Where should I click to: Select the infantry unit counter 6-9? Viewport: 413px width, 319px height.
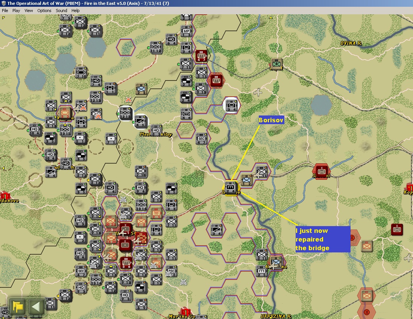click(141, 304)
